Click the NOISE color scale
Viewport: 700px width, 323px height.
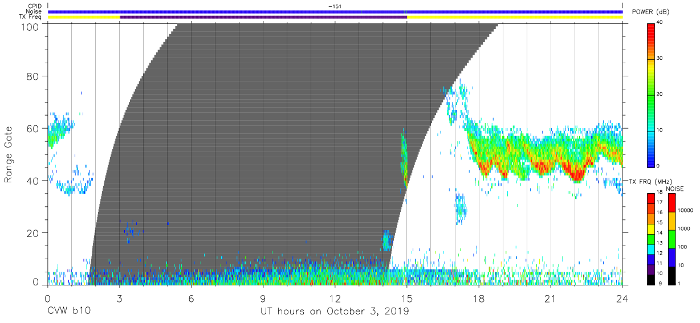671,239
